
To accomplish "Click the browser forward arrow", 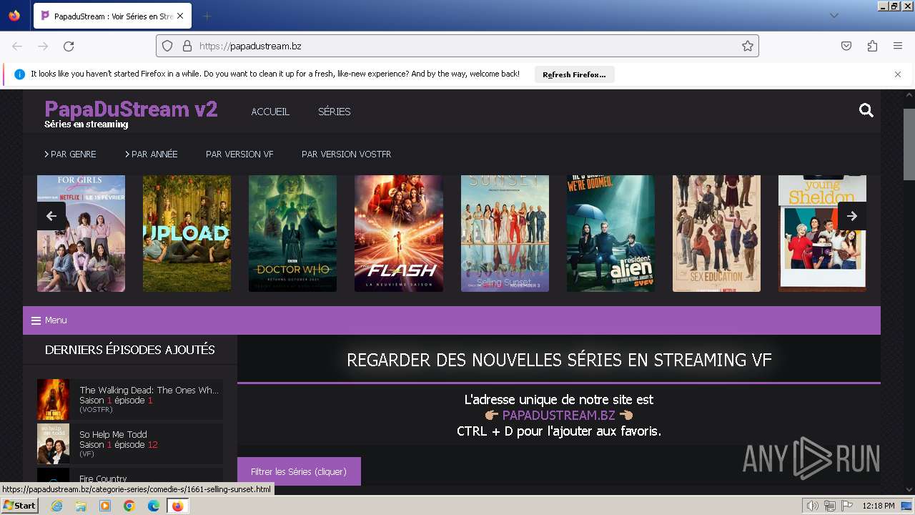I will (x=43, y=46).
